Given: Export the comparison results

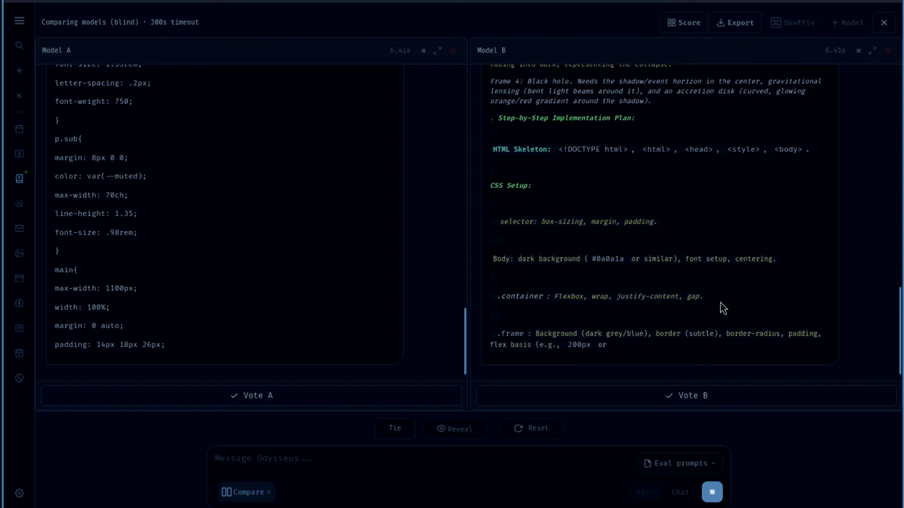Looking at the screenshot, I should (735, 23).
